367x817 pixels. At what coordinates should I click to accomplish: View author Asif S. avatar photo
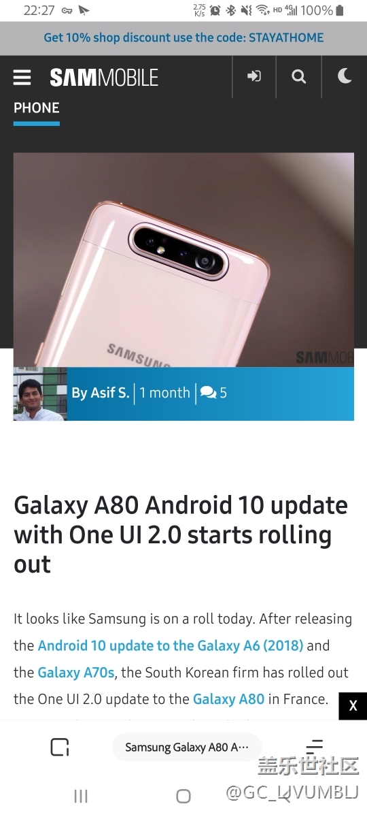[x=40, y=394]
